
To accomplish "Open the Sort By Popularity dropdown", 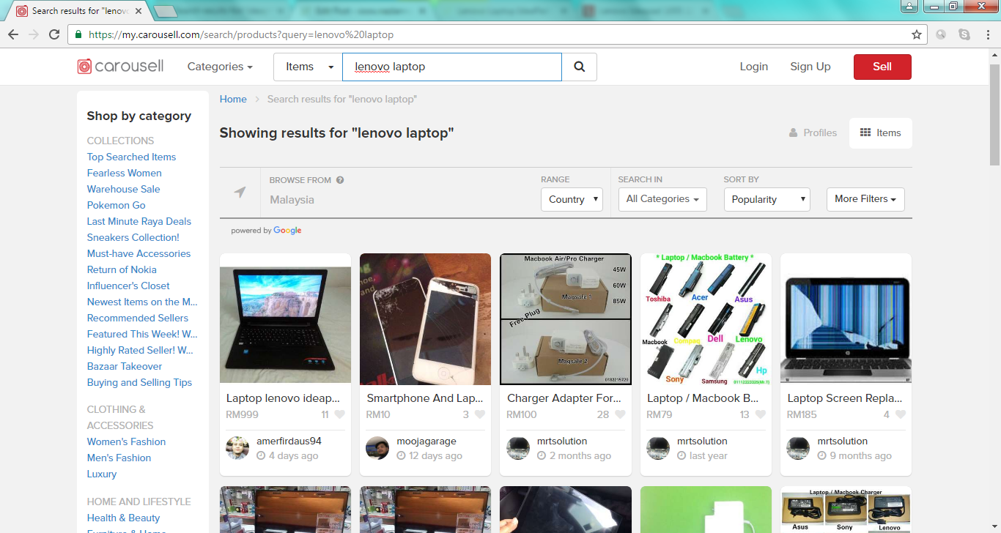I will click(x=767, y=199).
